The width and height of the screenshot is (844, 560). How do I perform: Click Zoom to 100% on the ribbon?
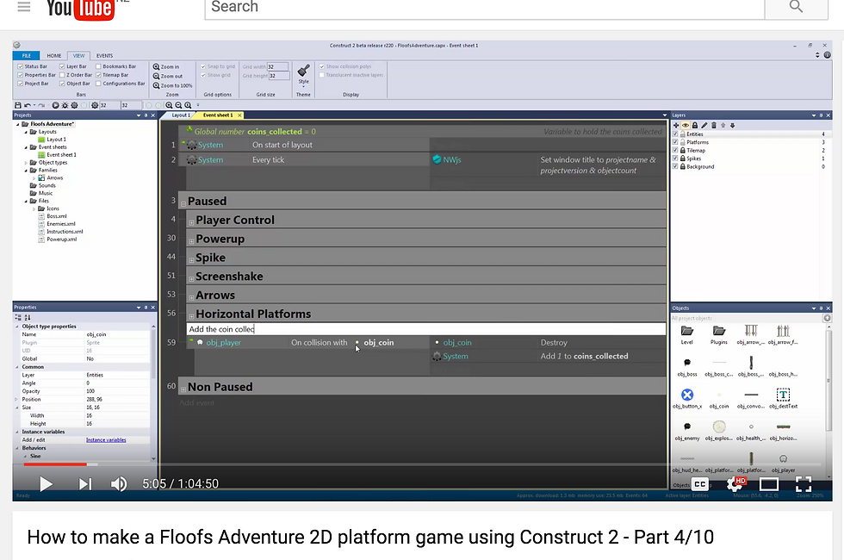pyautogui.click(x=173, y=85)
